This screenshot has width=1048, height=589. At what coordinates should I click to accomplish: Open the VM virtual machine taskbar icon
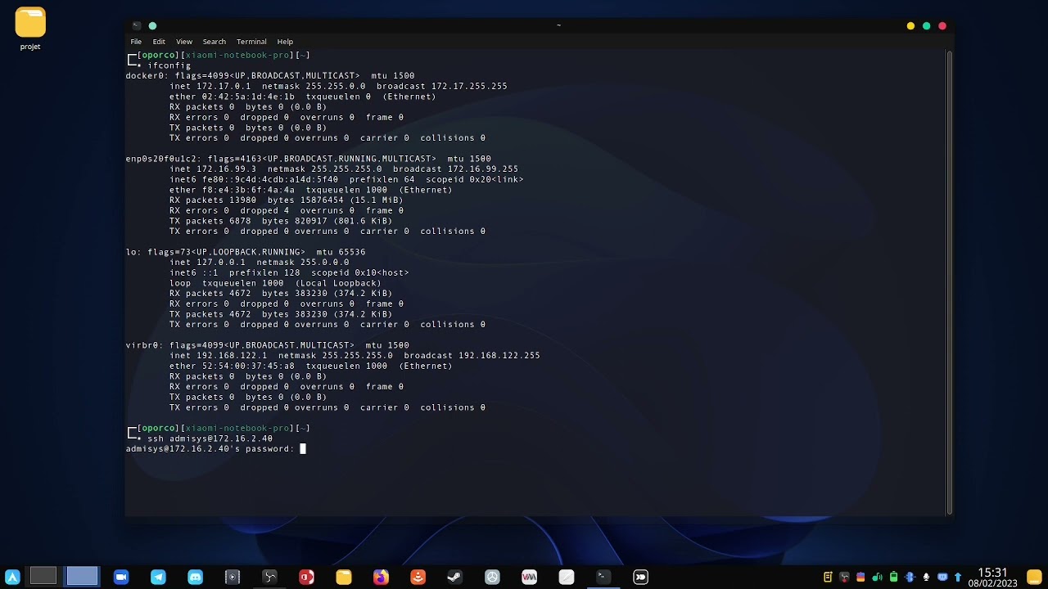(x=529, y=577)
